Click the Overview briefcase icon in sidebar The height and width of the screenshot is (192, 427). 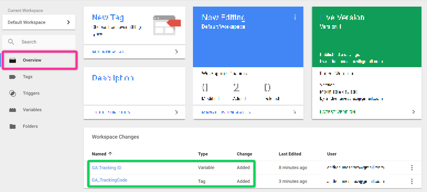13,60
